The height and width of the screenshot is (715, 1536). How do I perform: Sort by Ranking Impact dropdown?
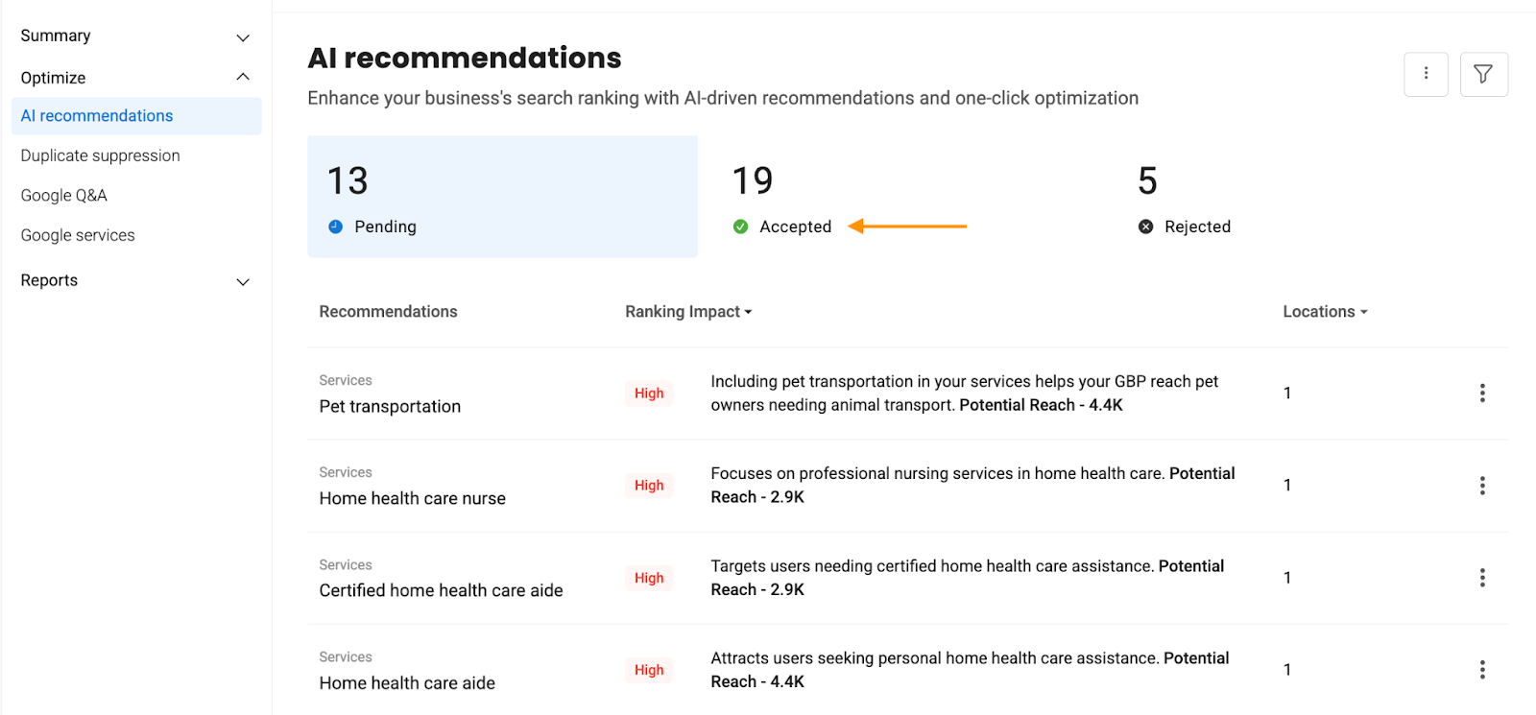[688, 312]
